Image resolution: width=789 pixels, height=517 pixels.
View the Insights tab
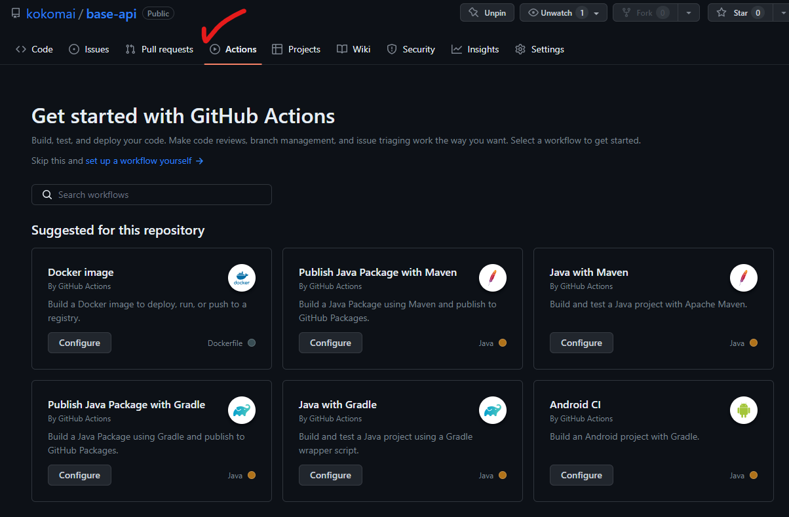(x=475, y=49)
